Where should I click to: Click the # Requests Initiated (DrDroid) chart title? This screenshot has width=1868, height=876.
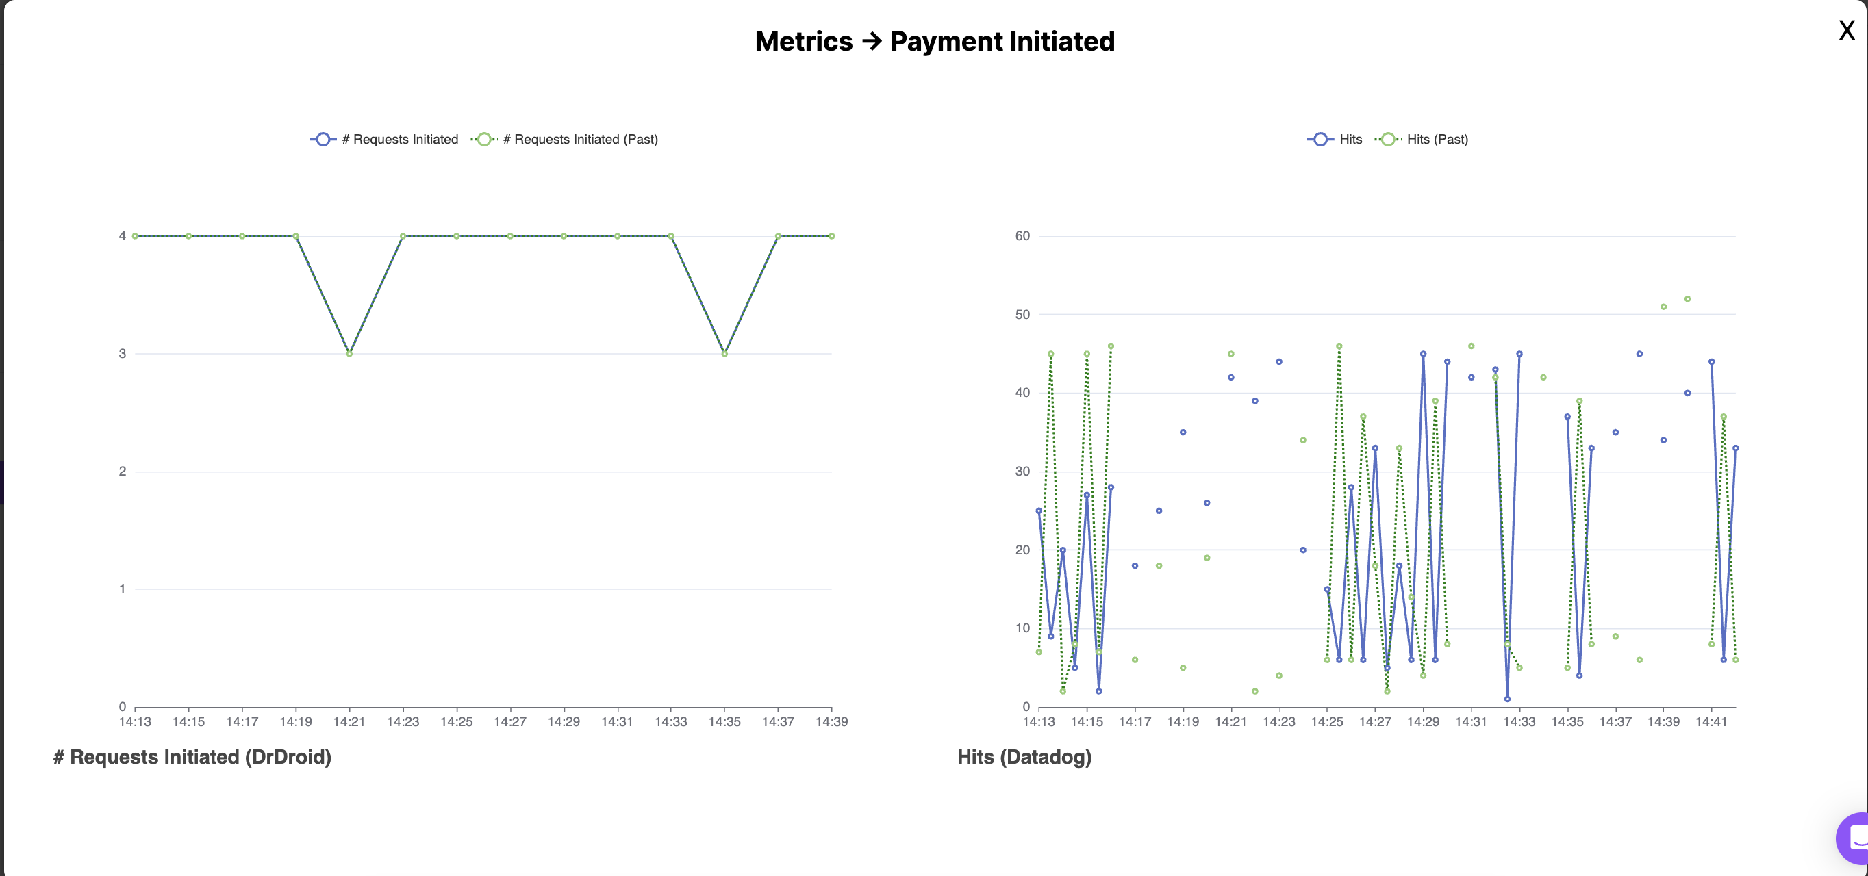[192, 757]
